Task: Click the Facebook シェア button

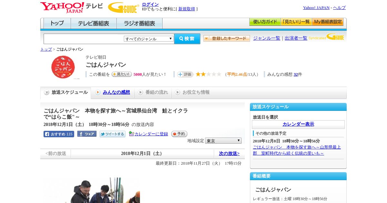Action: (87, 134)
